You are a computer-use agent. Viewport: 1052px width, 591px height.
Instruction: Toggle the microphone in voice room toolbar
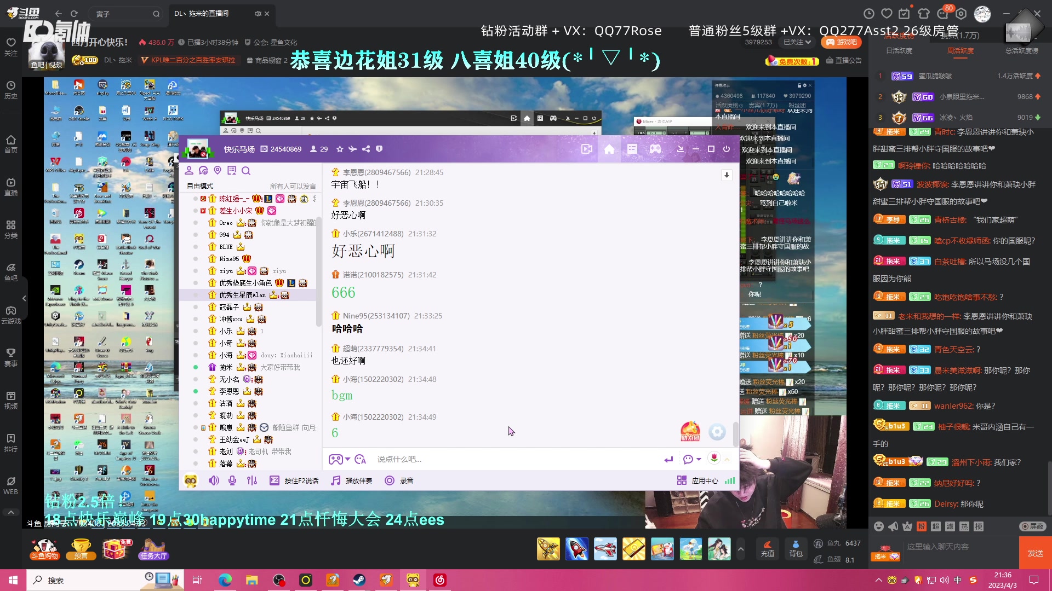(232, 480)
